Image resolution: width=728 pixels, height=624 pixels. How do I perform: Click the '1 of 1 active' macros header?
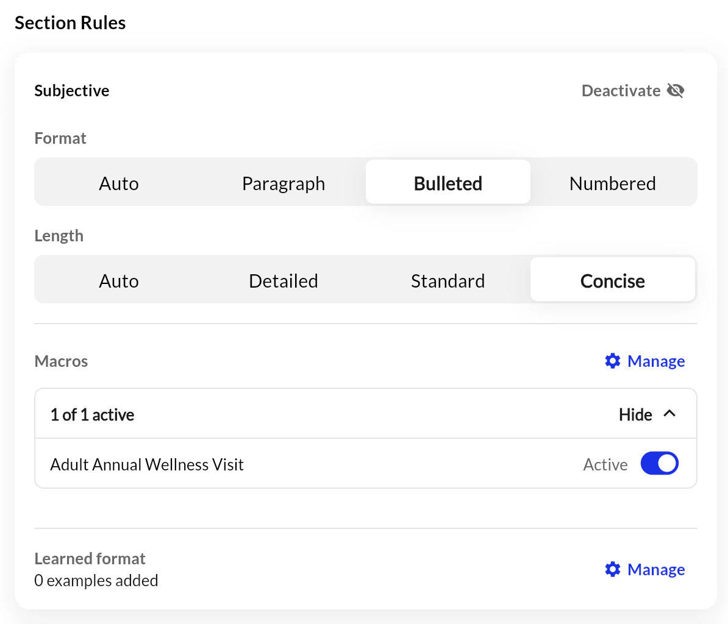point(93,415)
